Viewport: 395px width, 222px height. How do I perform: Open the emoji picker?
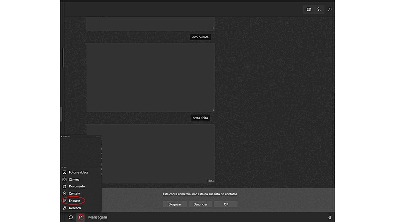[71, 217]
